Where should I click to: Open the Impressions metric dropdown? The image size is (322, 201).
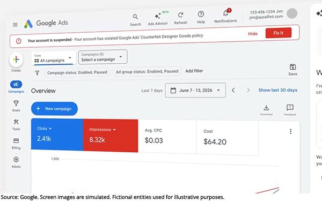103,130
